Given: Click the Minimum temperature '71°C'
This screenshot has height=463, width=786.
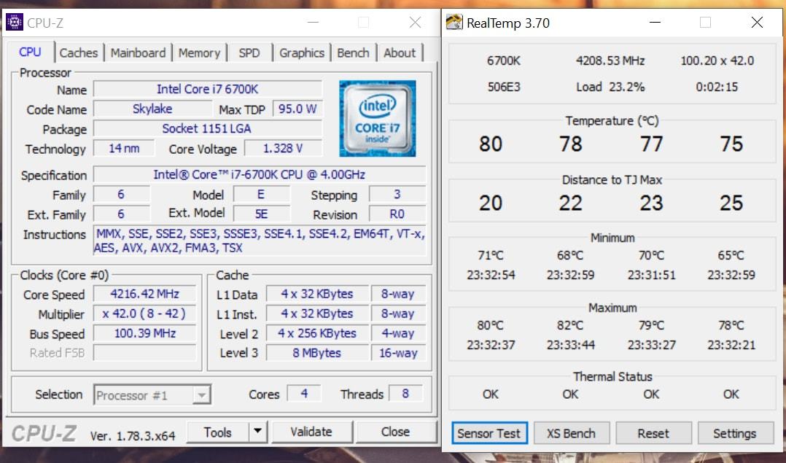Looking at the screenshot, I should [491, 255].
